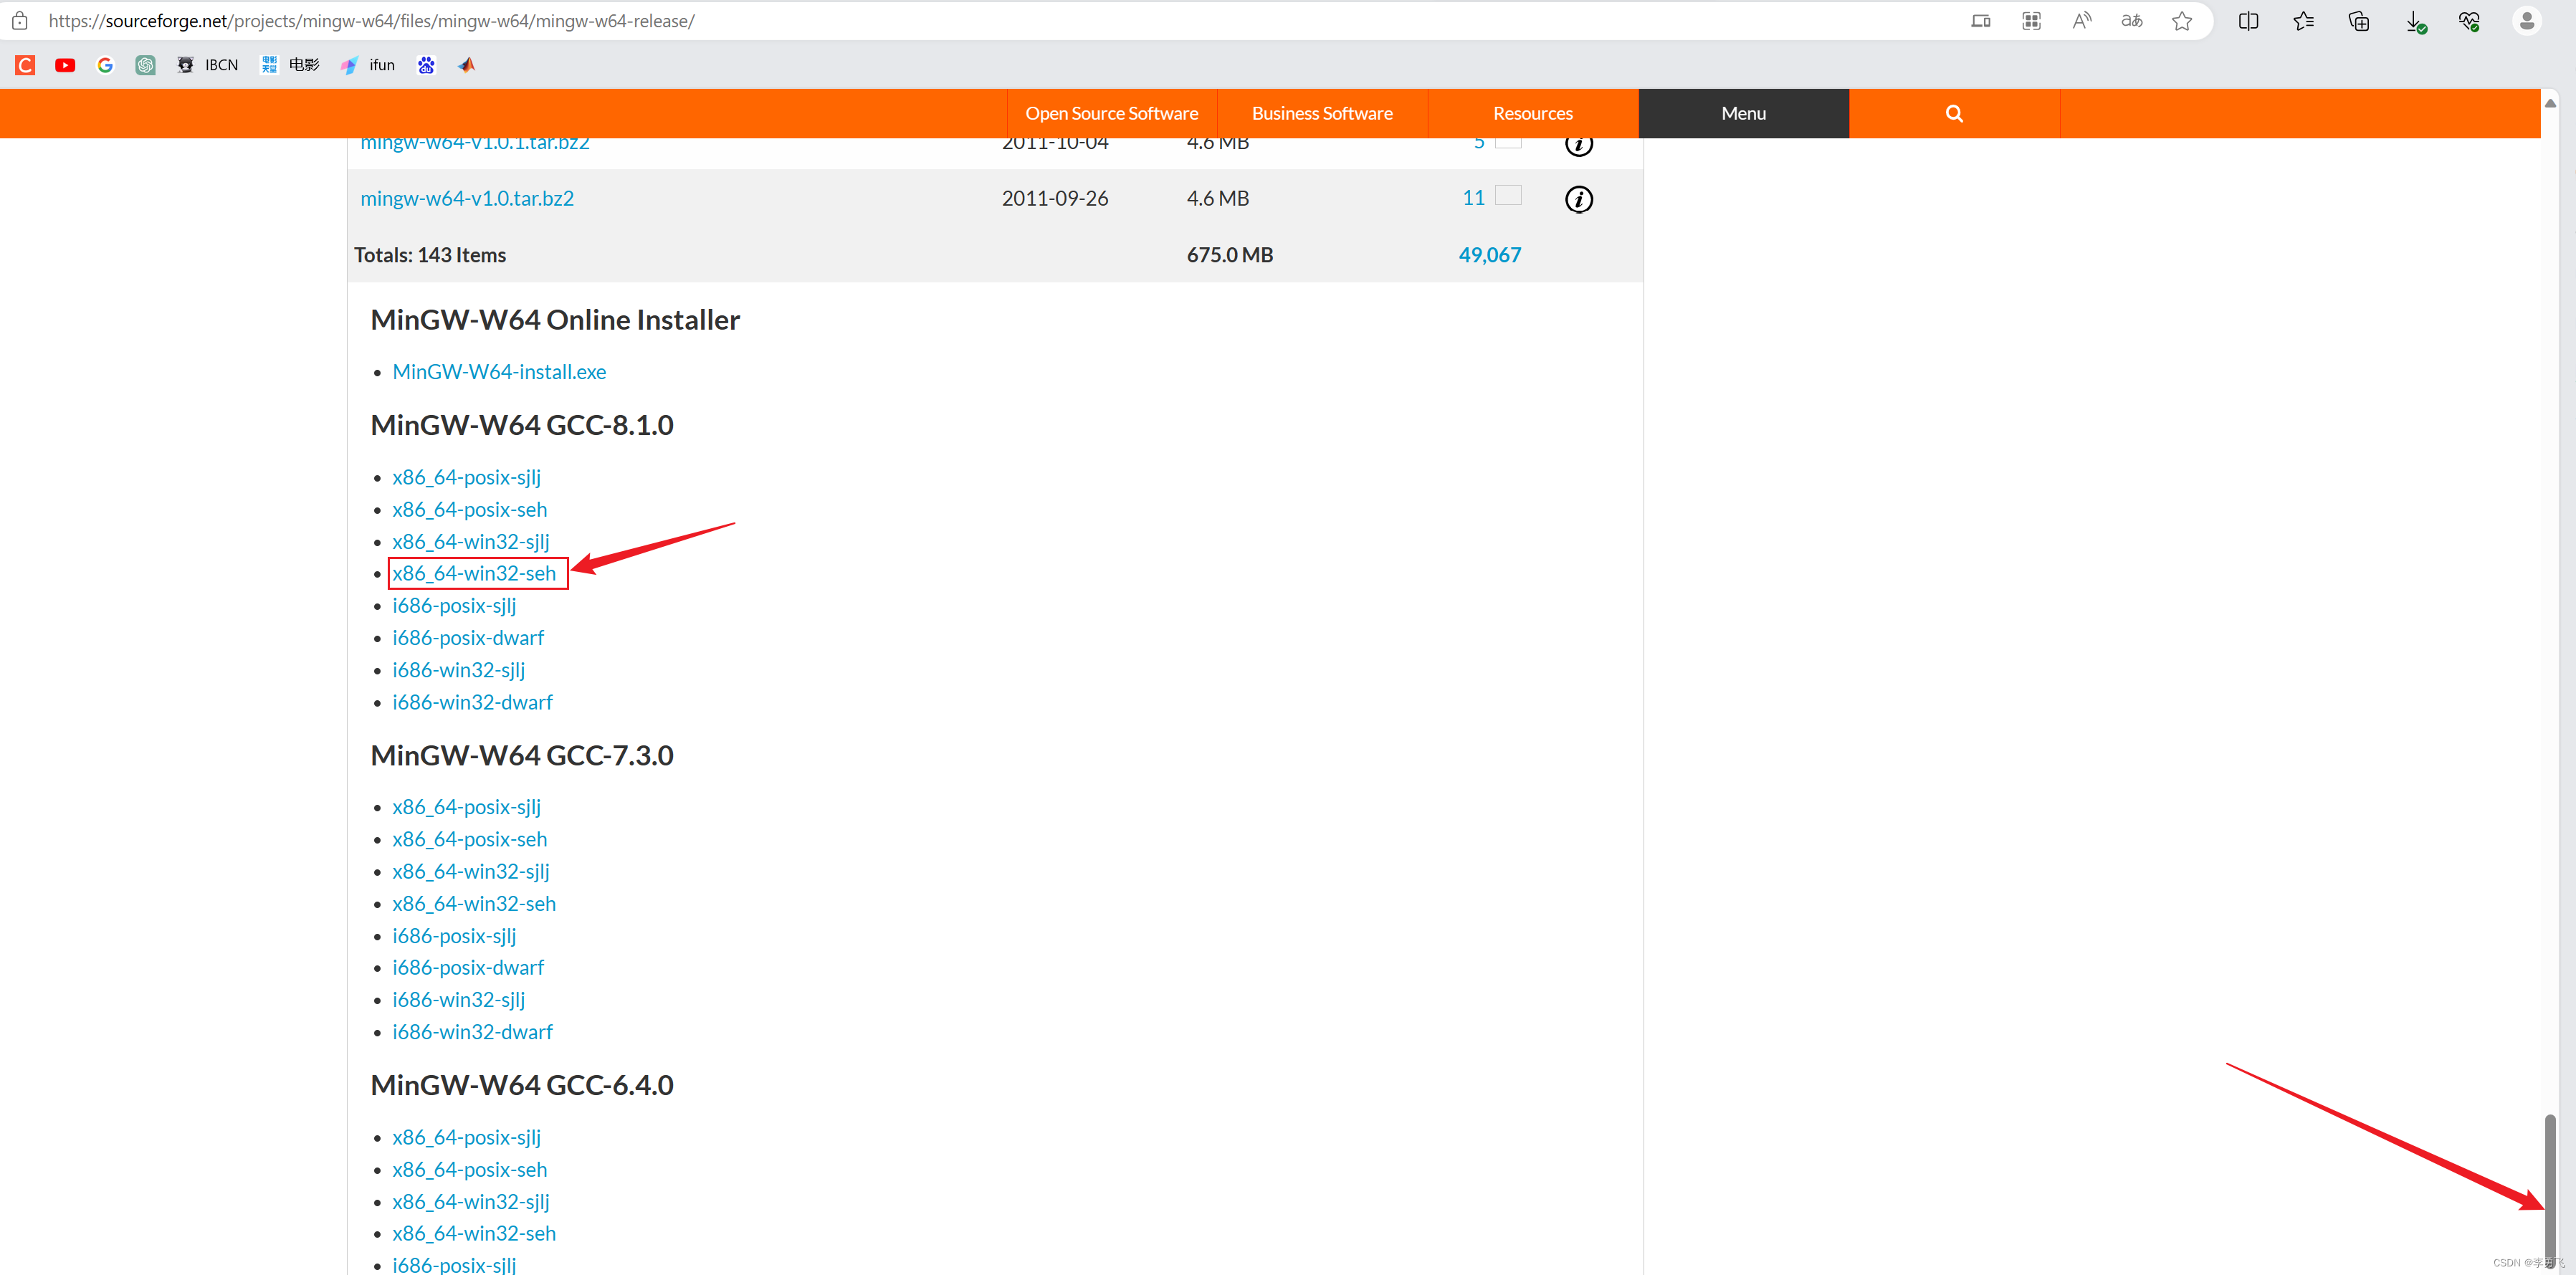
Task: Open browser Collections icon
Action: coord(2358,21)
